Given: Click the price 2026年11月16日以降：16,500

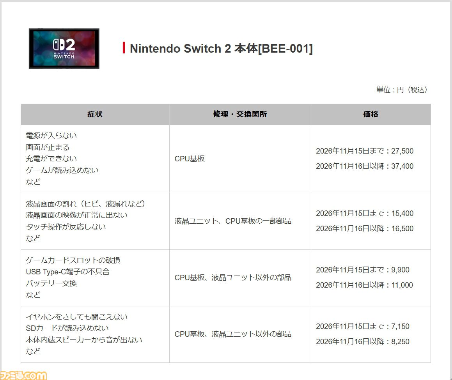Looking at the screenshot, I should tap(365, 228).
